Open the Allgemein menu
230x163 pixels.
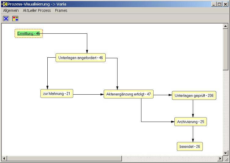coord(11,11)
